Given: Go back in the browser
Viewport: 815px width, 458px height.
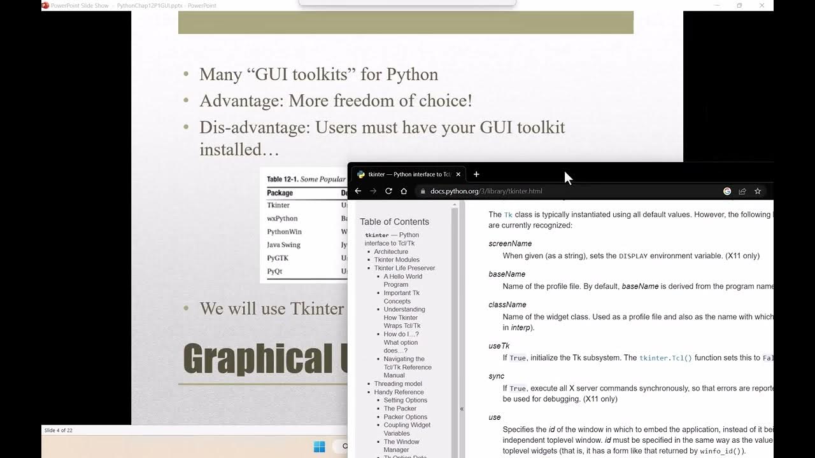Looking at the screenshot, I should tap(358, 191).
